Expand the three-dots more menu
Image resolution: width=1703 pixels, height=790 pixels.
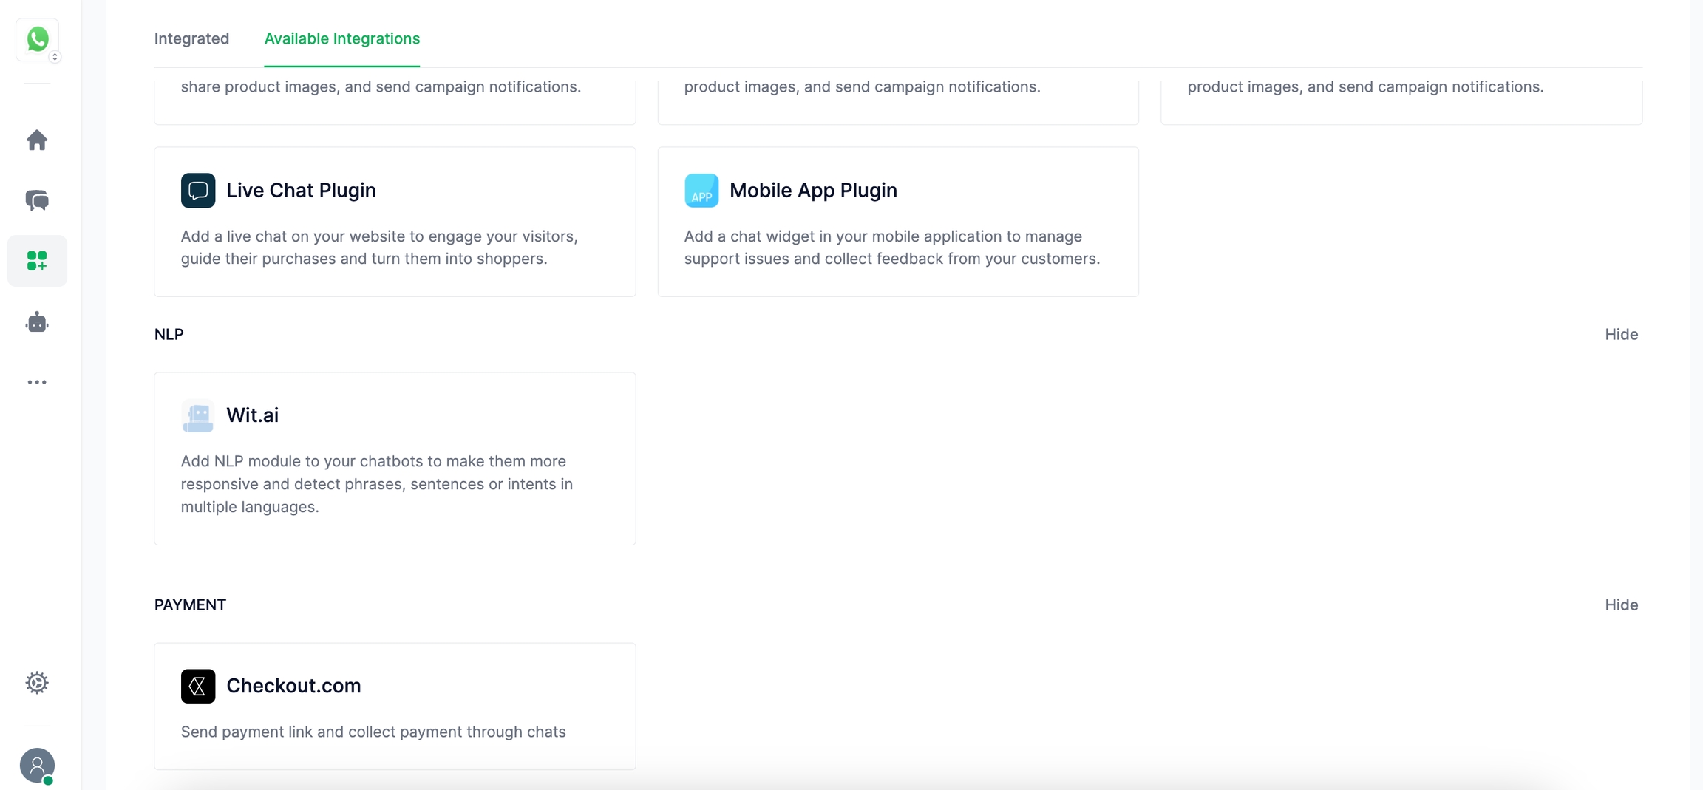pyautogui.click(x=37, y=382)
